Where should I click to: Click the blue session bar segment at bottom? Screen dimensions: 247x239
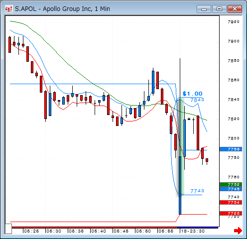click(198, 228)
